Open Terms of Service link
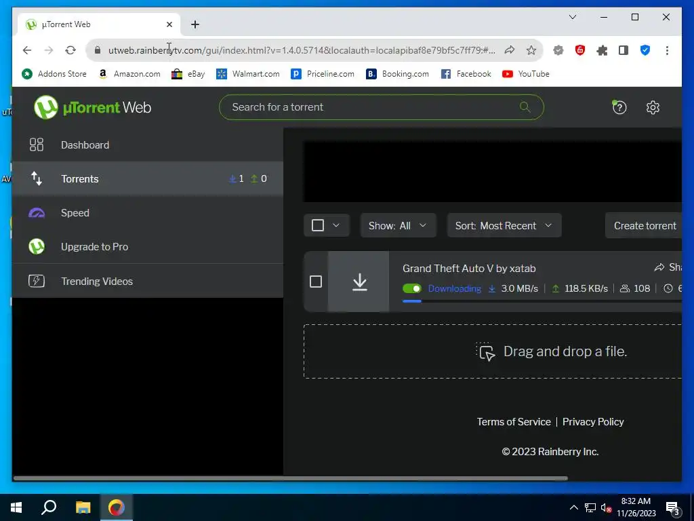The image size is (694, 521). pyautogui.click(x=514, y=422)
